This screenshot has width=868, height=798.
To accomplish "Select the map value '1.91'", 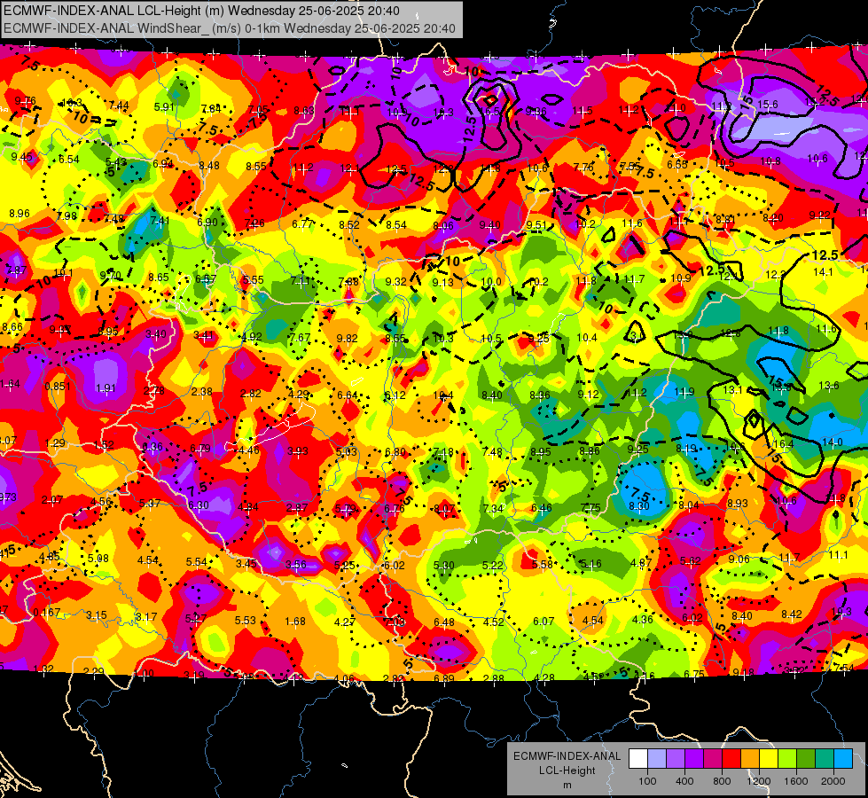I will tap(106, 387).
